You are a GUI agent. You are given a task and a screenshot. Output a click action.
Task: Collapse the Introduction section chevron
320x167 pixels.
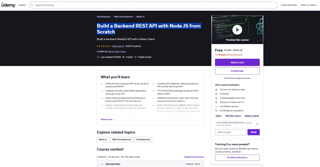pos(102,164)
